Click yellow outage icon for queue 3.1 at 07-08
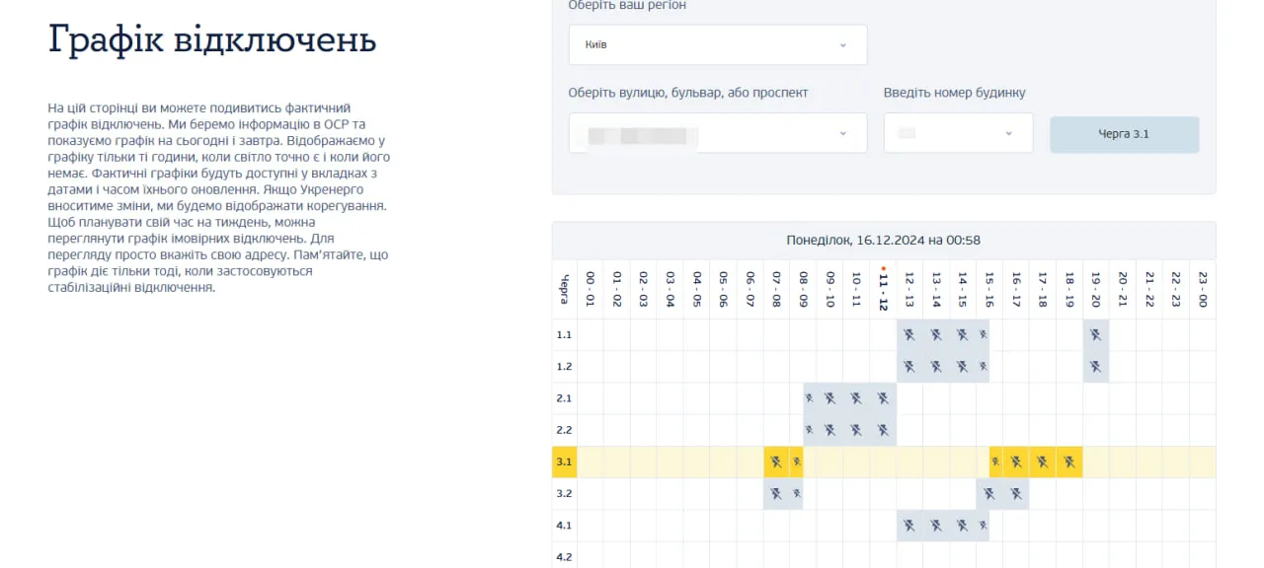Image resolution: width=1264 pixels, height=568 pixels. click(x=776, y=461)
